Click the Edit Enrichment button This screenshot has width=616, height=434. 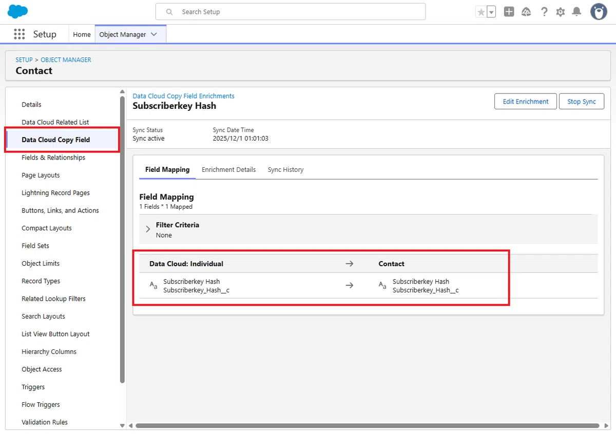(x=526, y=102)
